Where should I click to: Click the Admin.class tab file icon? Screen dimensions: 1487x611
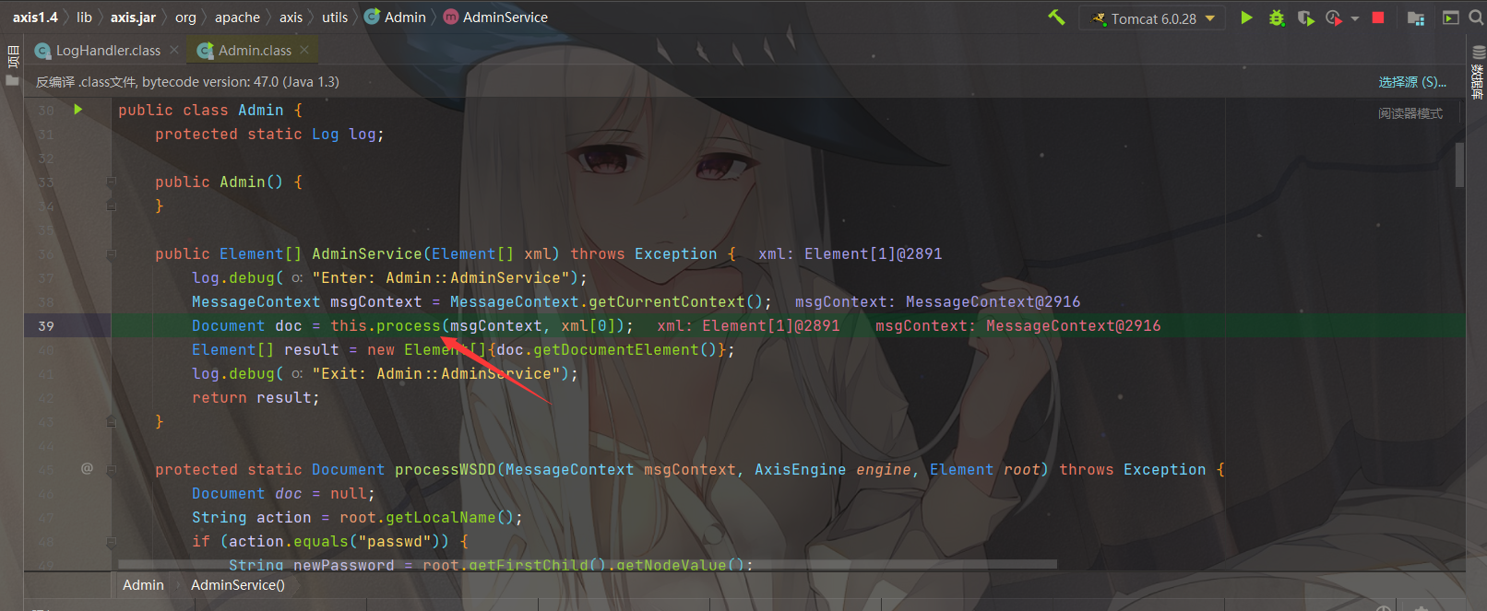click(x=205, y=51)
